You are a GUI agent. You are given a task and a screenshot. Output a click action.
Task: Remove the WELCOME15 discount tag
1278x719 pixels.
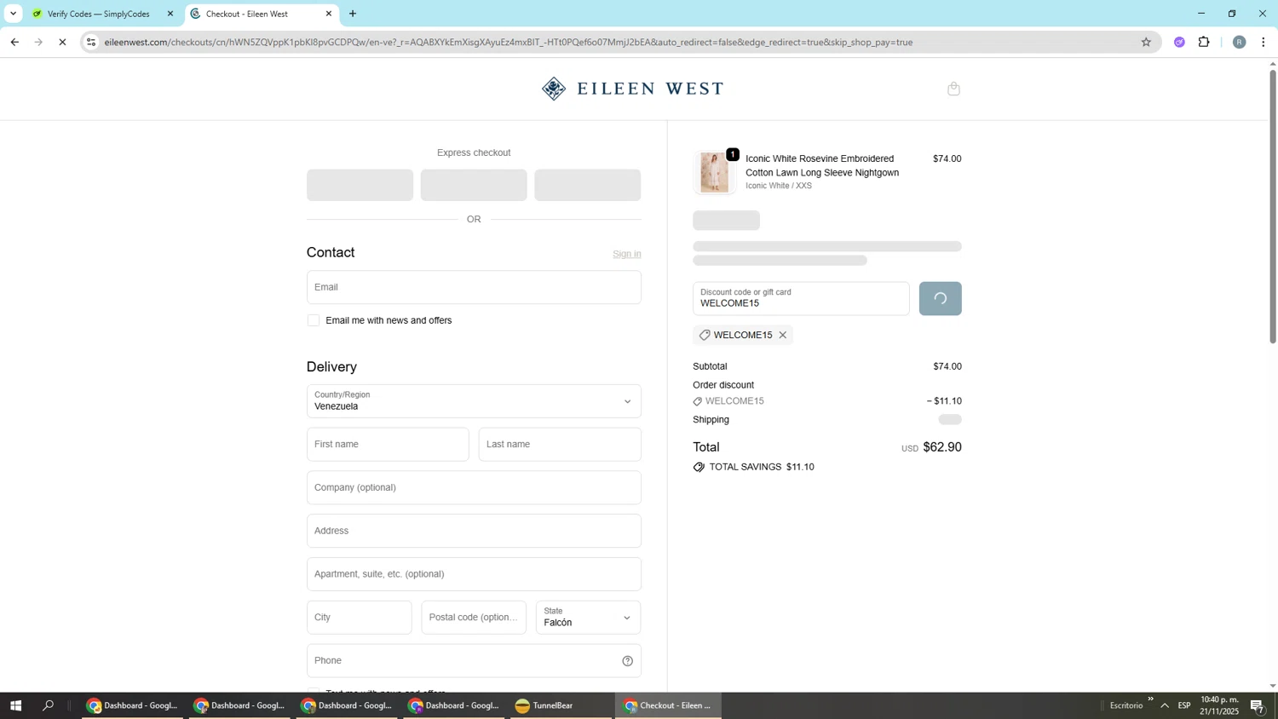pyautogui.click(x=782, y=335)
